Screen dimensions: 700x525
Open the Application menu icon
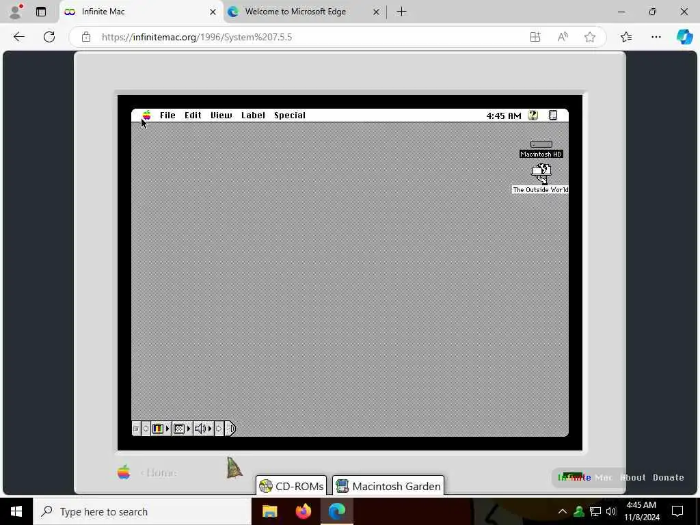point(552,115)
